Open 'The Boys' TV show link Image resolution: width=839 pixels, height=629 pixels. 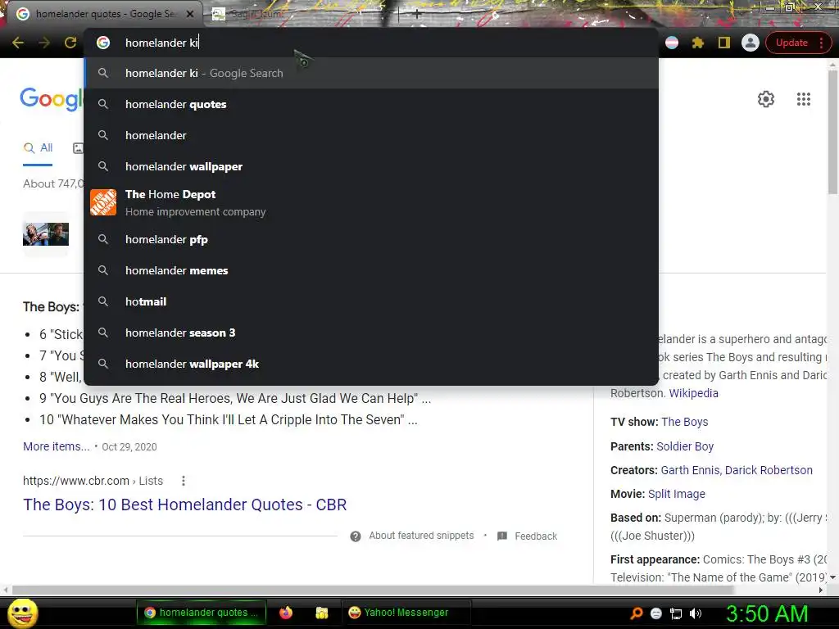pyautogui.click(x=684, y=422)
